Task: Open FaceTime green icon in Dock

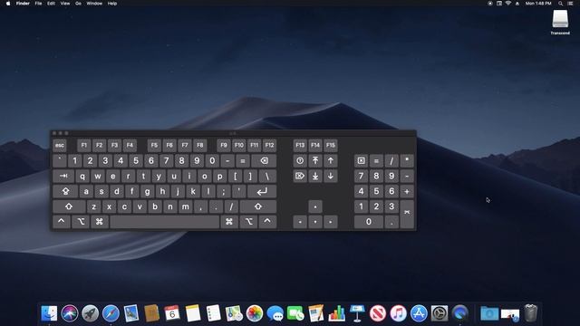Action: [295, 313]
